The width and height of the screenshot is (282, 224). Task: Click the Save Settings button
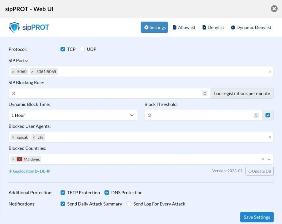tap(257, 217)
